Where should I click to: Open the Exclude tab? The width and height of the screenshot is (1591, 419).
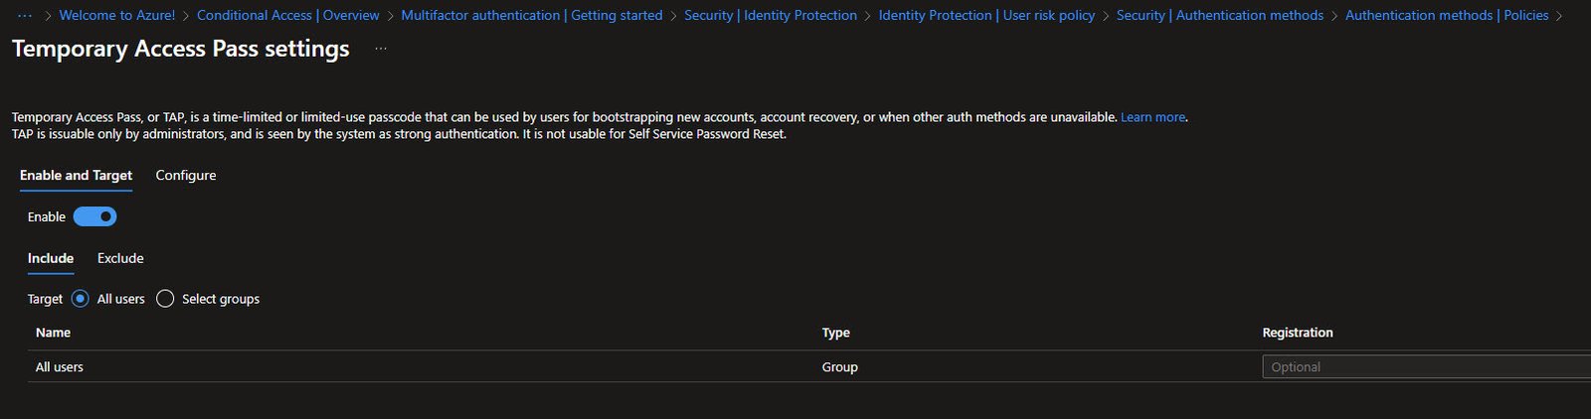coord(120,258)
